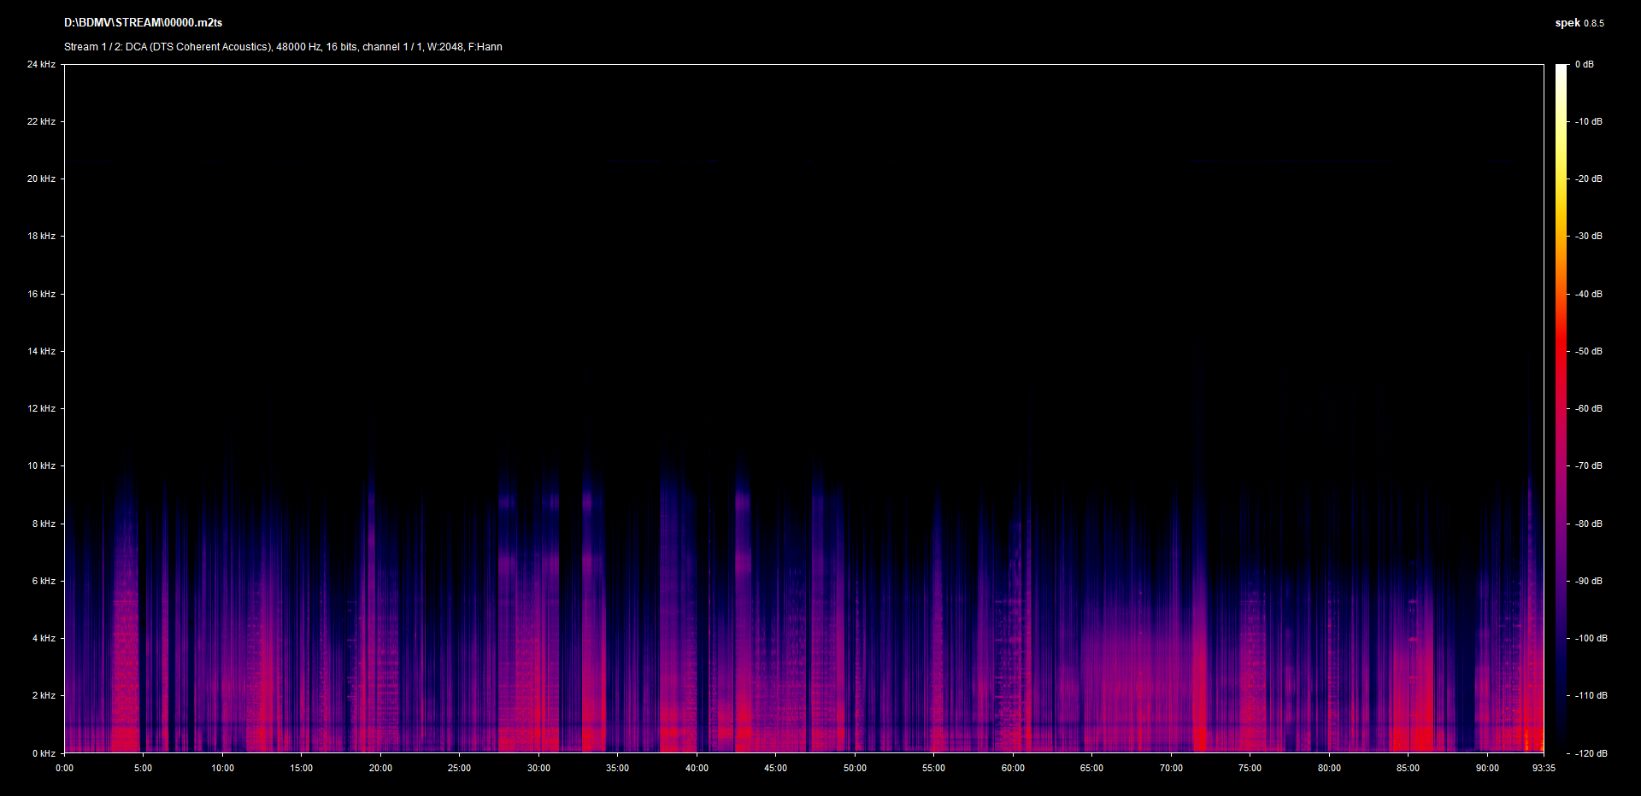The image size is (1641, 796).
Task: Click the 24 kHz frequency axis label
Action: click(x=41, y=64)
